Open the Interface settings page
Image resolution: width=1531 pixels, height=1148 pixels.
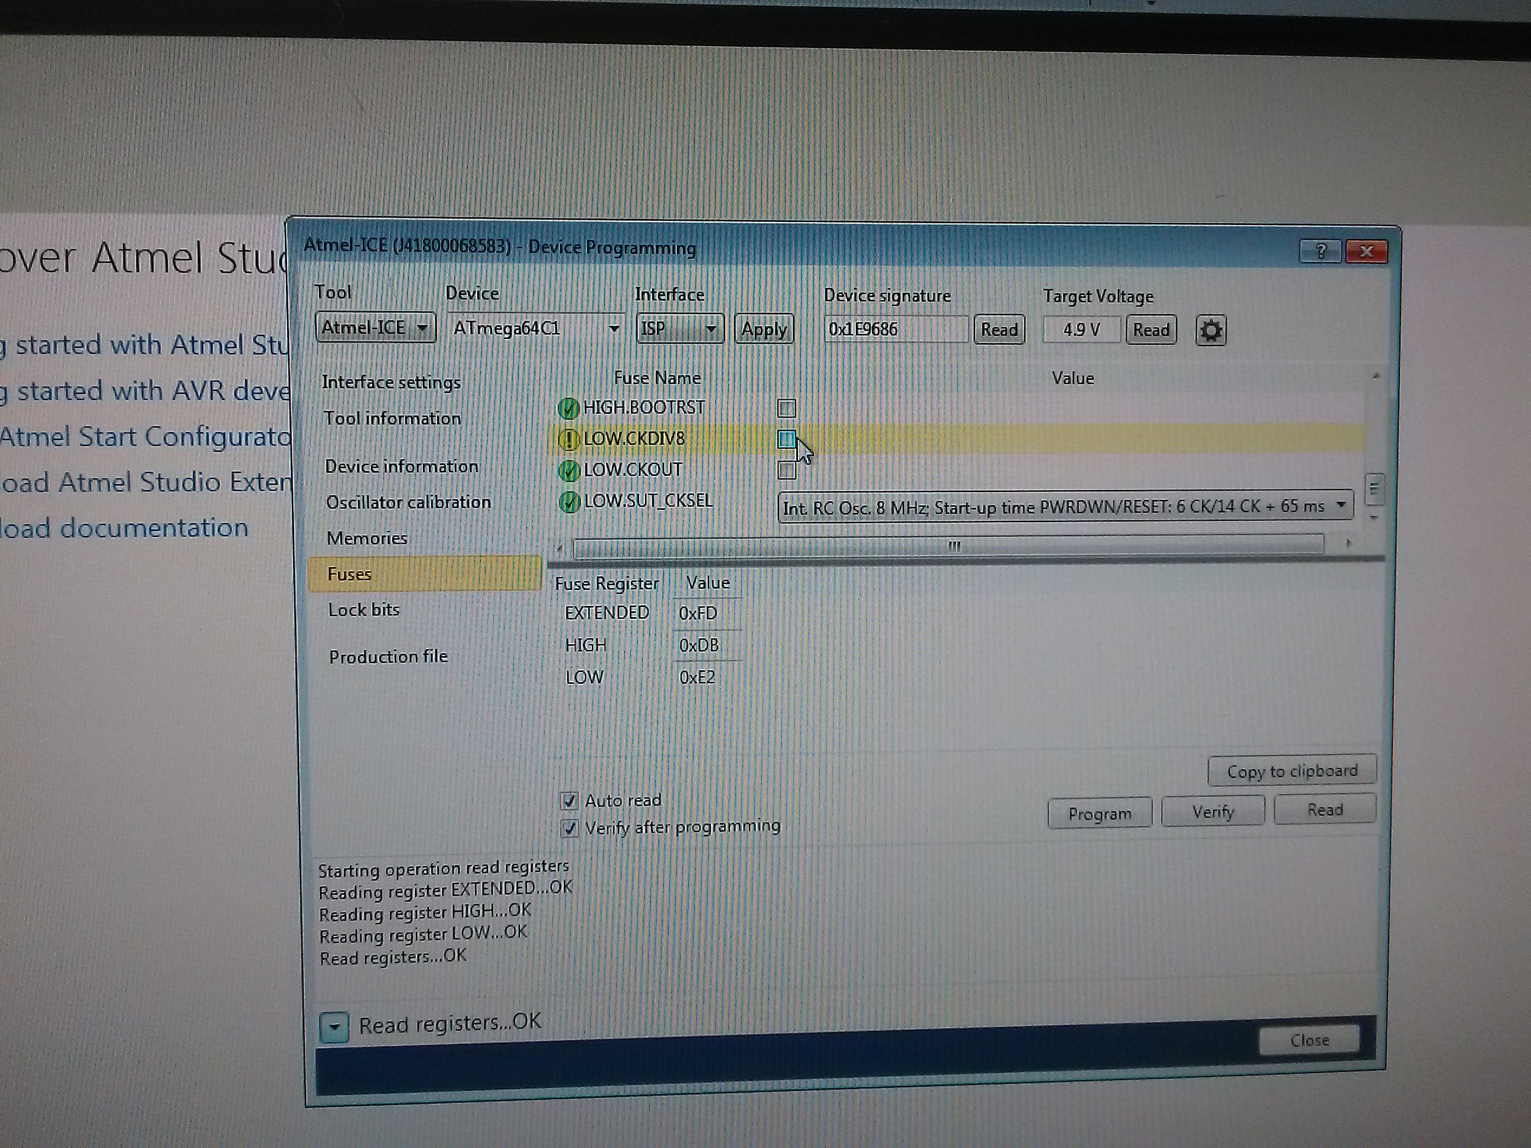tap(391, 382)
